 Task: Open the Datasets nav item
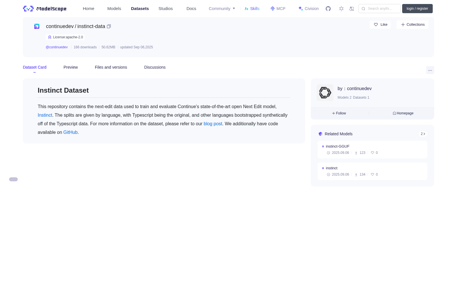tap(140, 9)
